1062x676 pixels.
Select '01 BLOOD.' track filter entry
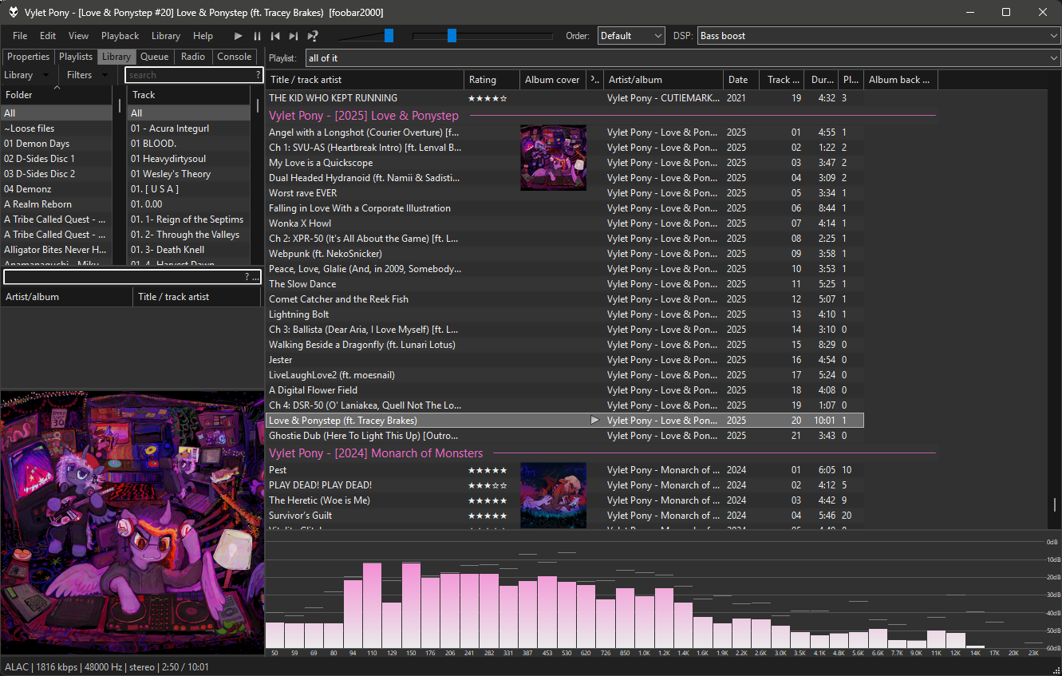(189, 144)
